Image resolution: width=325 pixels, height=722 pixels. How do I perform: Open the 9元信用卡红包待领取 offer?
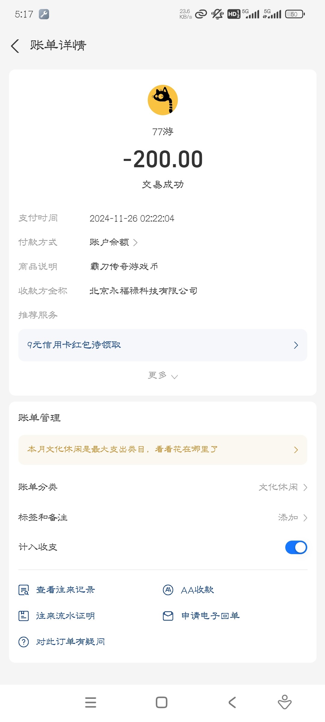pos(162,345)
